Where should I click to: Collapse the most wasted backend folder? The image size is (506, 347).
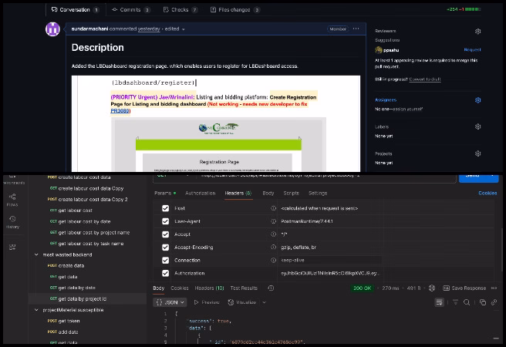(x=36, y=254)
